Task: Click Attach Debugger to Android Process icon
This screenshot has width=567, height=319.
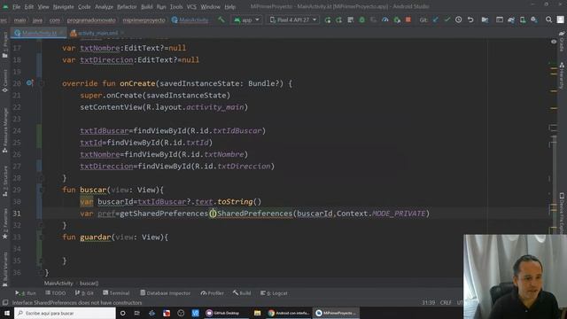Action: click(x=397, y=19)
